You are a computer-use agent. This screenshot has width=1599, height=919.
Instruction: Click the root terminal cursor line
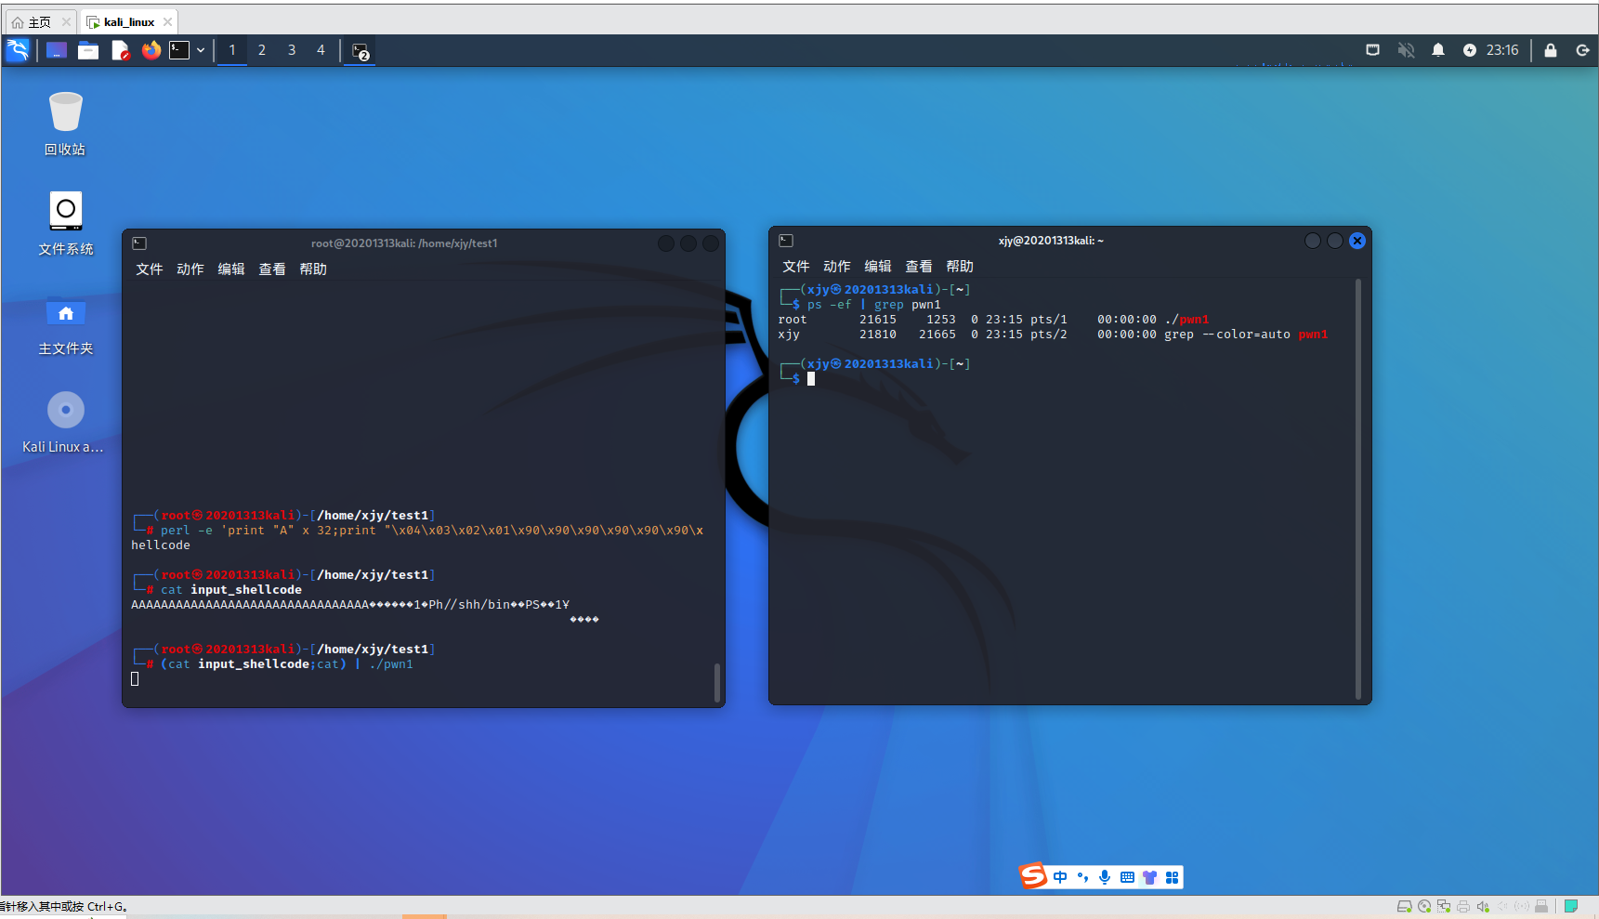point(135,679)
